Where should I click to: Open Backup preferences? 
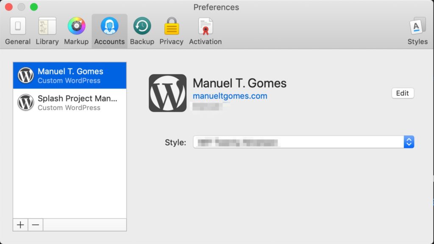coord(142,31)
